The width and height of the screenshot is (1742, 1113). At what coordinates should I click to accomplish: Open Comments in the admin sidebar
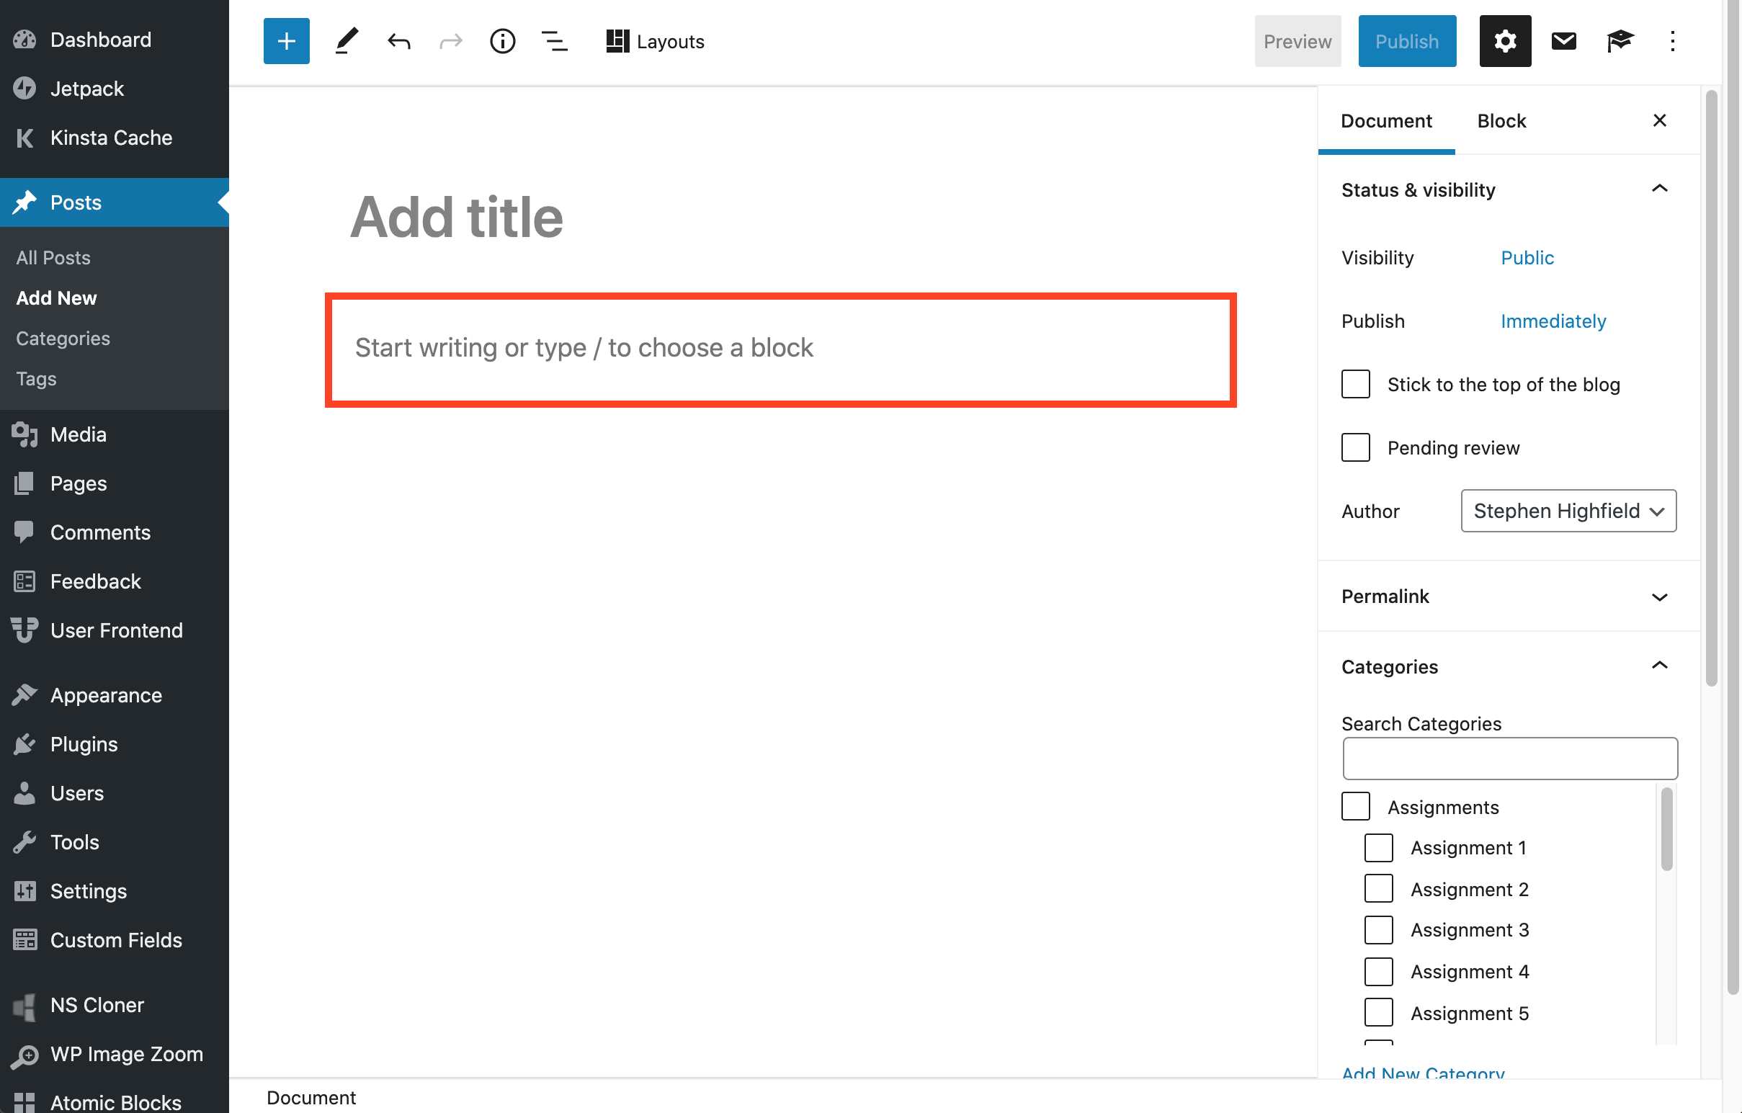point(115,532)
